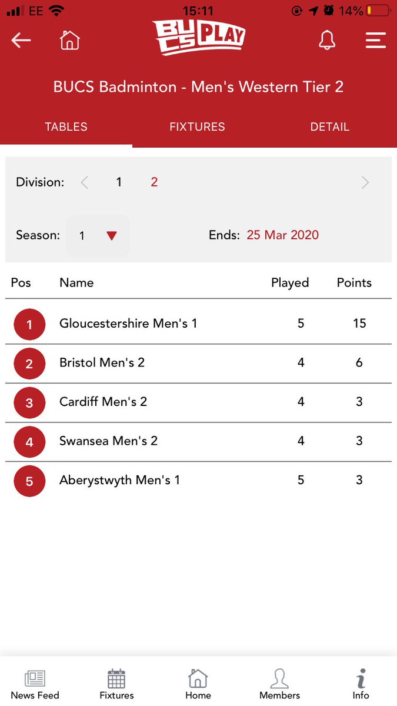The image size is (397, 706).
Task: Select Division 2
Action: pos(154,182)
